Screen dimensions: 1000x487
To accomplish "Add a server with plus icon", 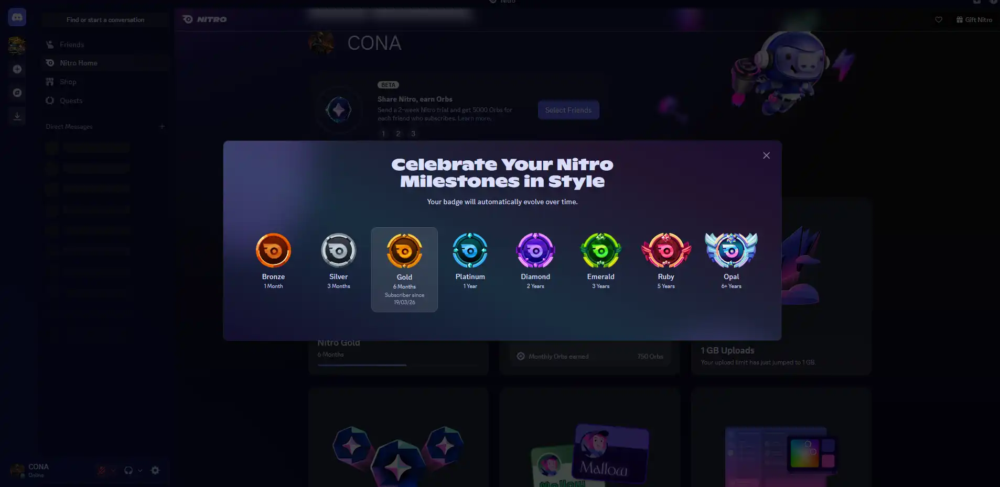I will (x=17, y=69).
